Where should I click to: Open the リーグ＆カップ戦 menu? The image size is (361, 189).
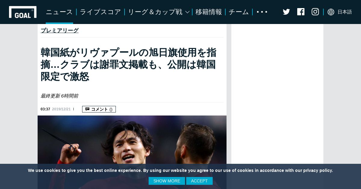[x=155, y=12]
